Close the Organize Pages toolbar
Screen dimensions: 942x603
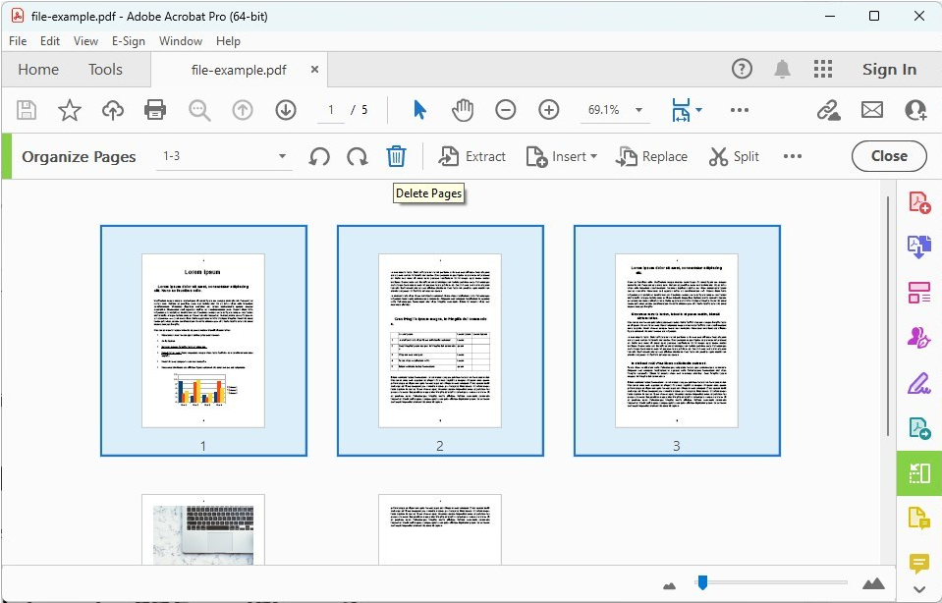pyautogui.click(x=888, y=155)
